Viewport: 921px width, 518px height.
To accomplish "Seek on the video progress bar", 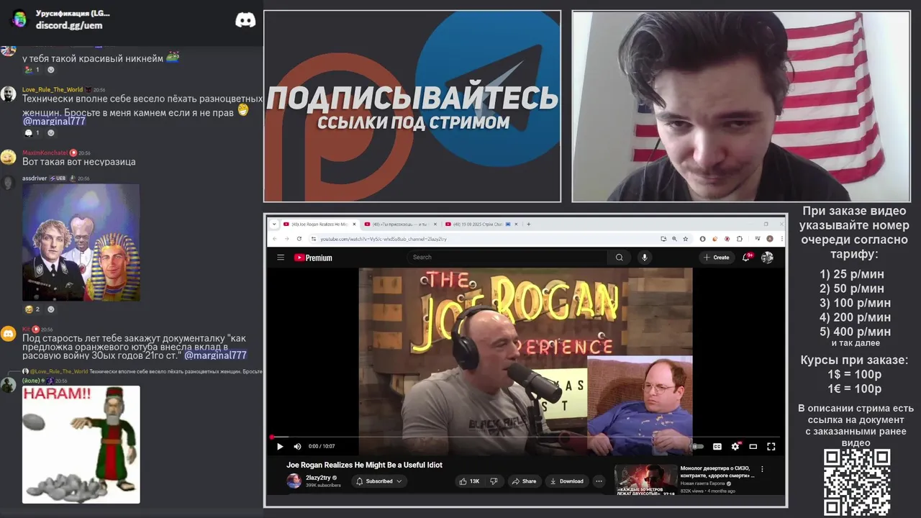I will [x=526, y=437].
